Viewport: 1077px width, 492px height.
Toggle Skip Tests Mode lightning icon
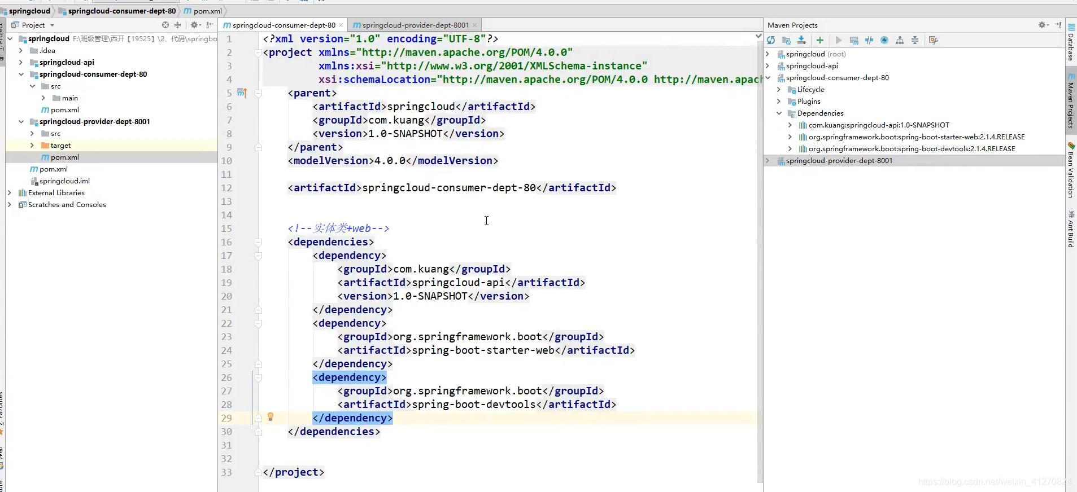(884, 40)
